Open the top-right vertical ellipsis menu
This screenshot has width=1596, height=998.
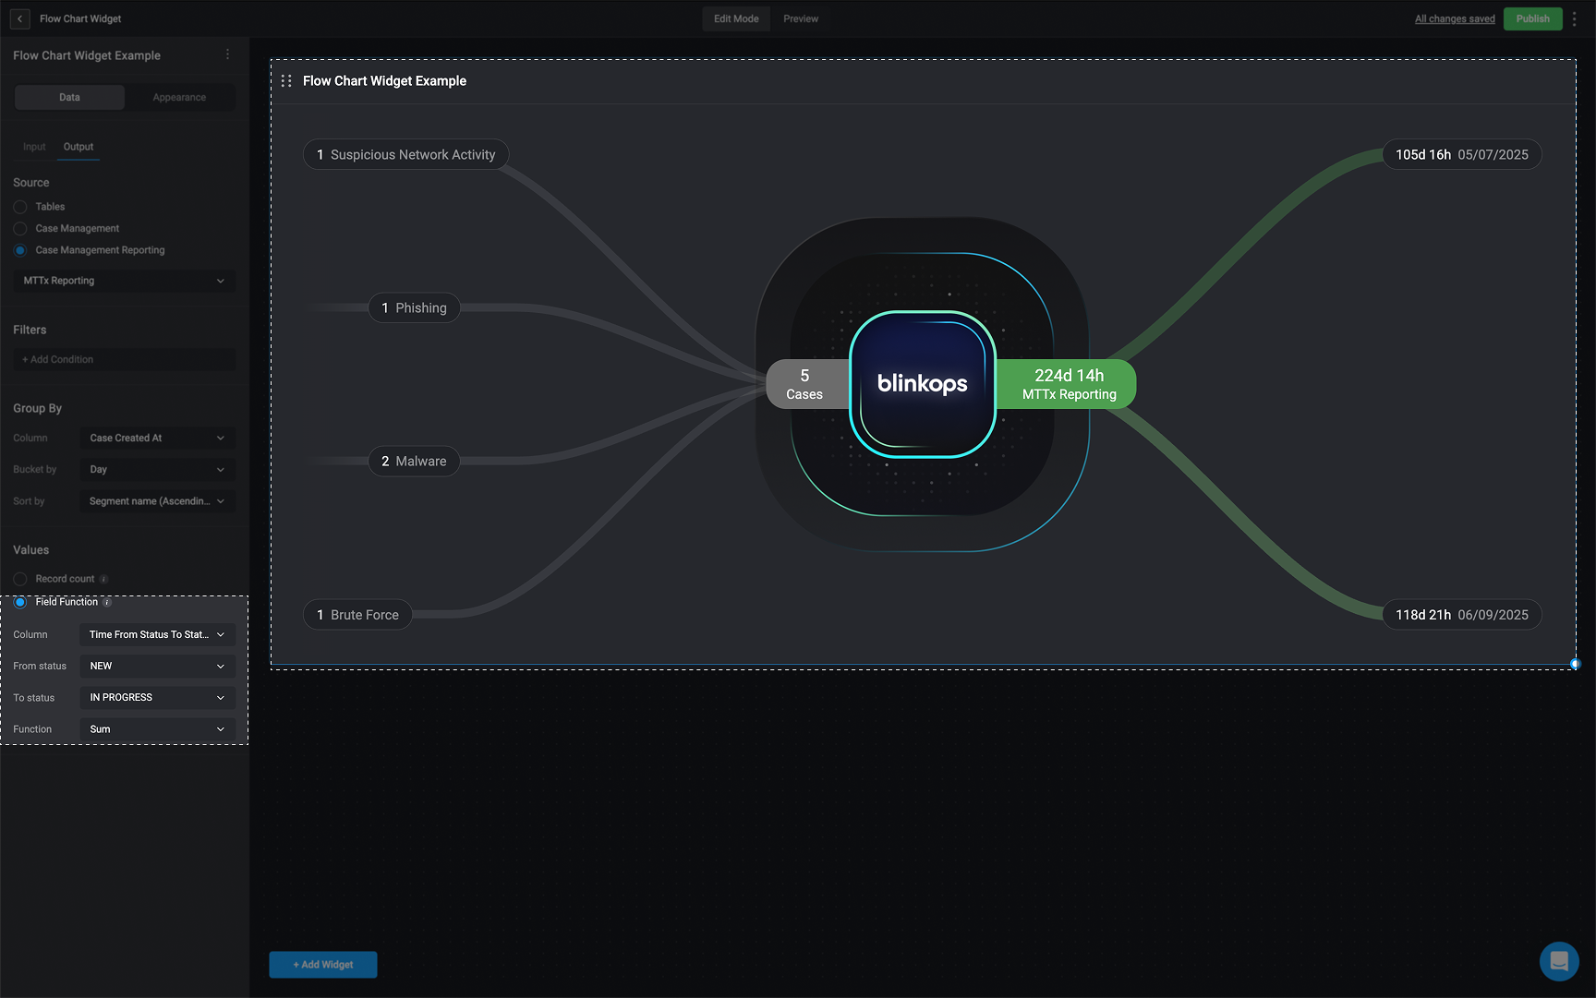coord(1575,18)
